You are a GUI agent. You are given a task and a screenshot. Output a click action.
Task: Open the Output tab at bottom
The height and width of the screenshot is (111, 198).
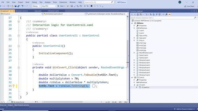coord(10,105)
